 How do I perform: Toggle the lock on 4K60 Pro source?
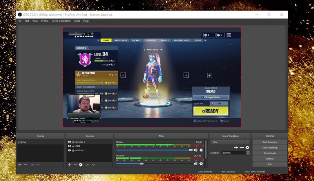(x=73, y=150)
